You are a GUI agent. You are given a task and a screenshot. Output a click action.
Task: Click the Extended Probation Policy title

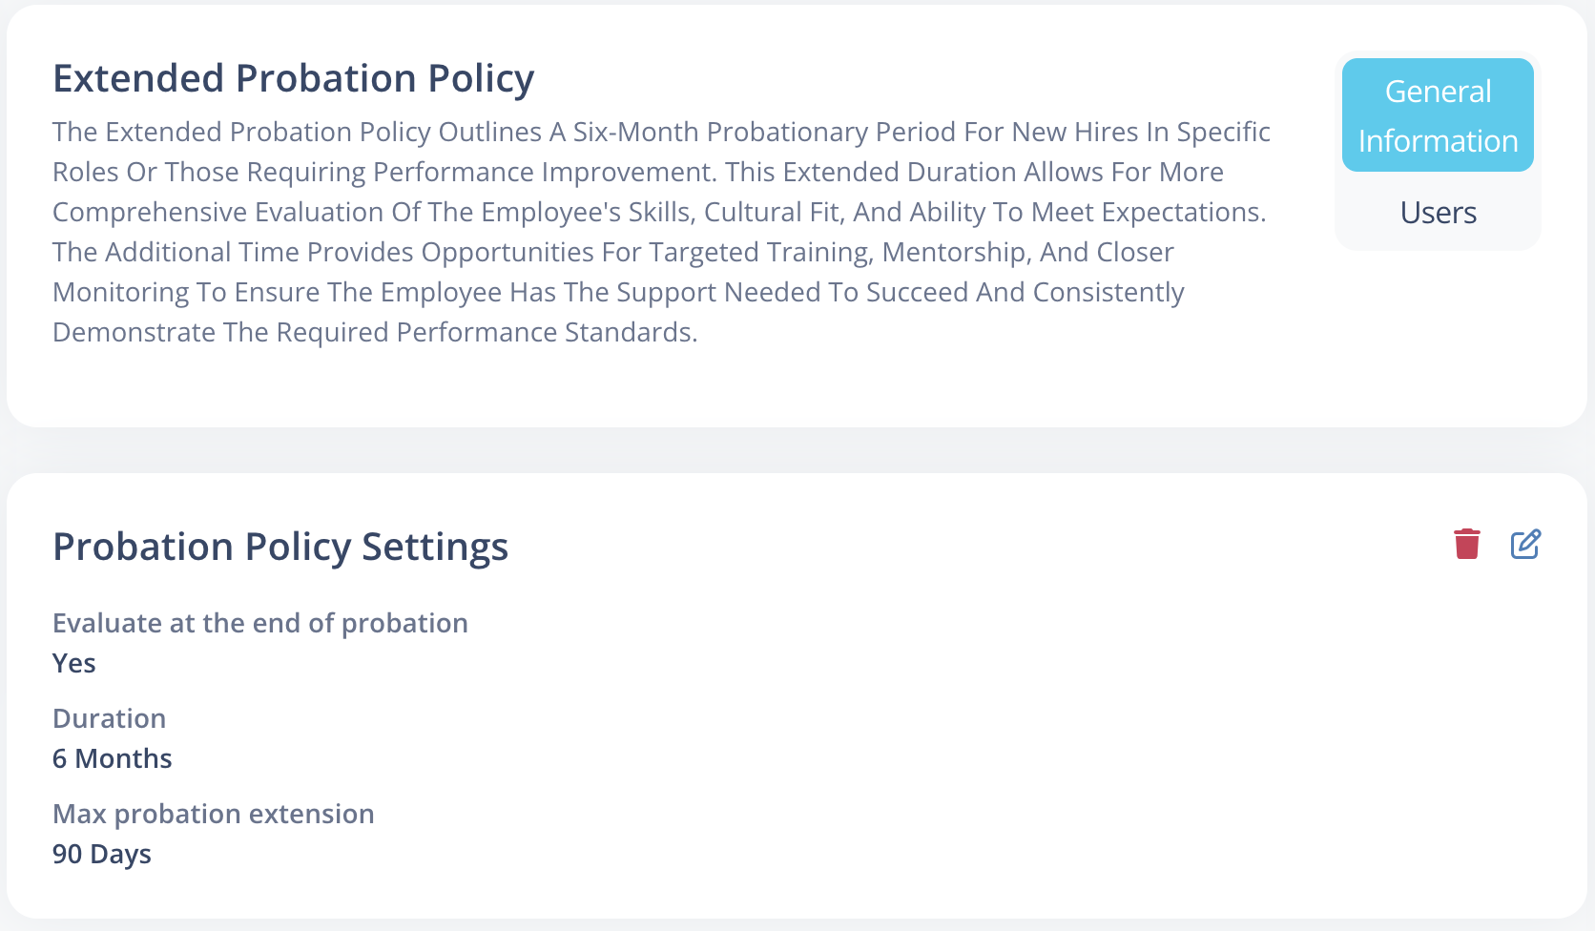coord(293,78)
